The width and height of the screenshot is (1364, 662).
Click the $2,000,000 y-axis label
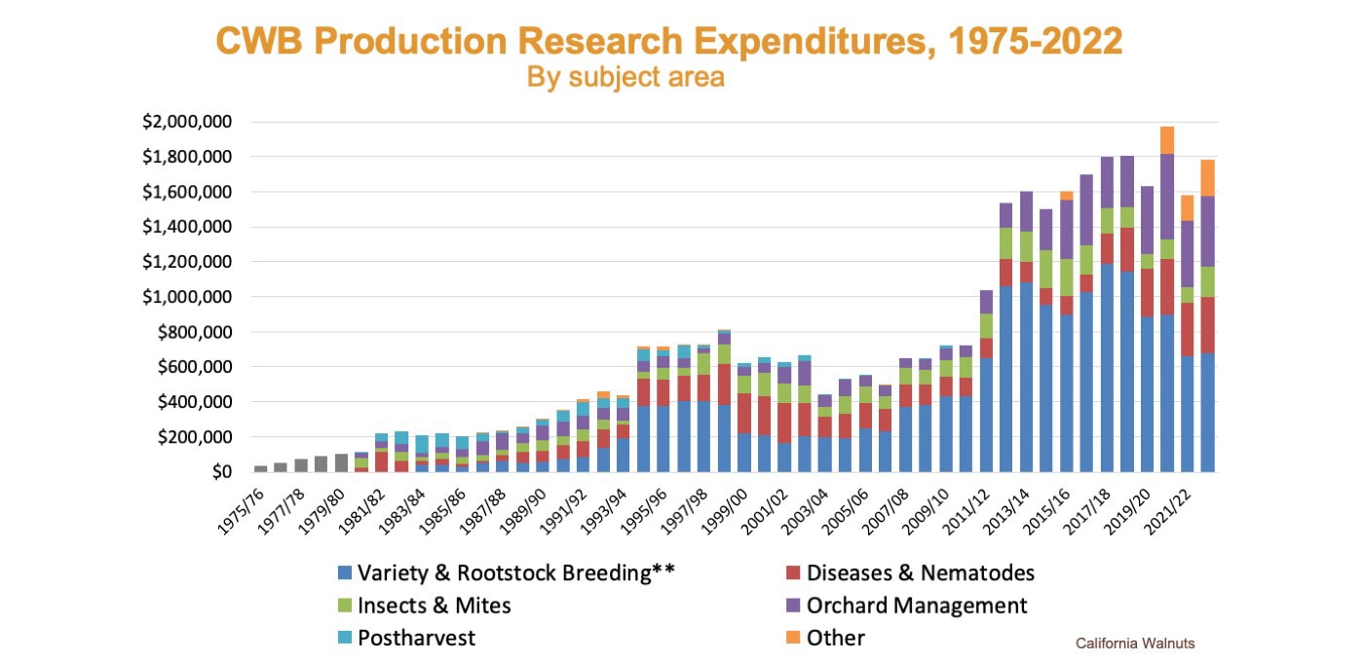pos(186,122)
